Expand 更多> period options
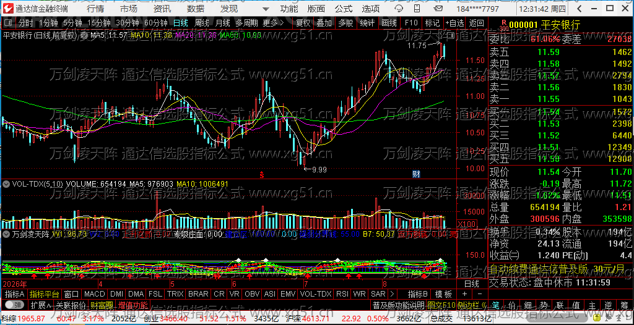634x325 pixels. point(273,23)
